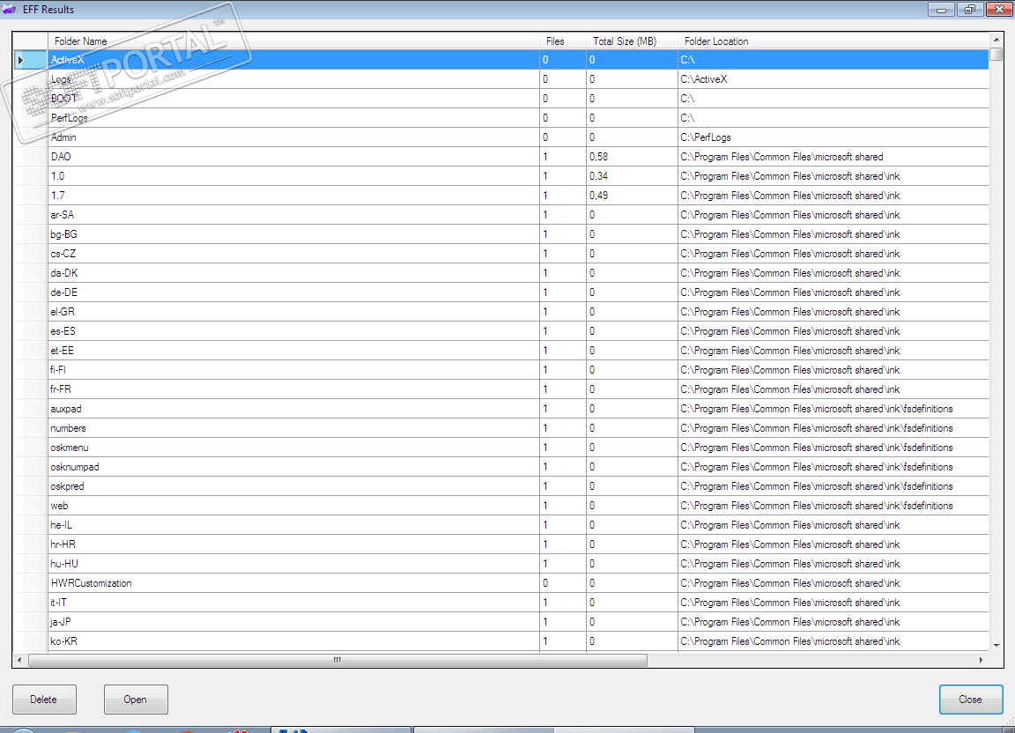Click the EFF Results title bar icon
Image resolution: width=1015 pixels, height=733 pixels.
coord(9,9)
